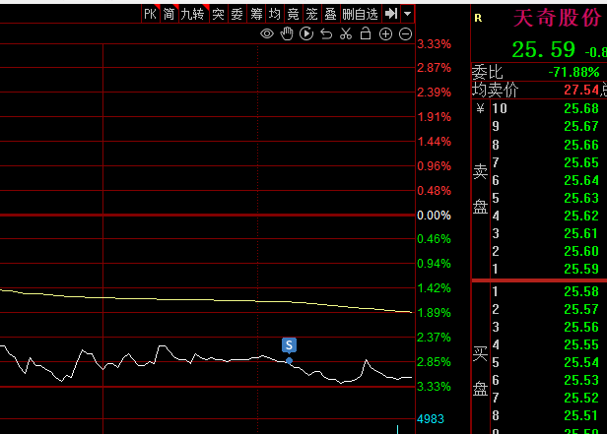Zoom out with the minus circle icon

(405, 34)
